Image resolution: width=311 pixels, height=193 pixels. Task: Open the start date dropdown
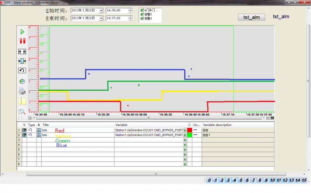[x=101, y=10]
